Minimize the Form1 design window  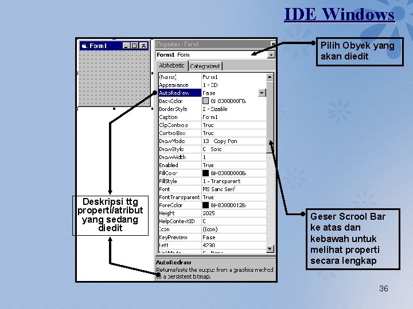[x=126, y=46]
